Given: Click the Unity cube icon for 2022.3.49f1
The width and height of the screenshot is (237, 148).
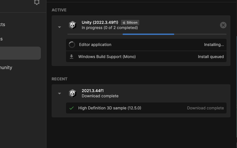Looking at the screenshot, I should 72,25.
